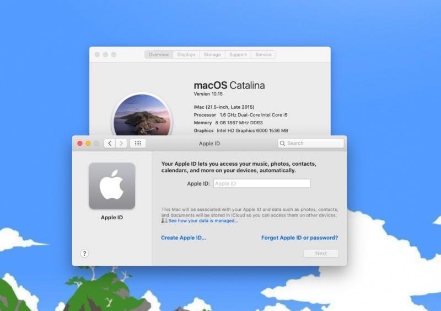This screenshot has height=311, width=441.
Task: Open Displays tab in About This Mac
Action: coord(186,55)
